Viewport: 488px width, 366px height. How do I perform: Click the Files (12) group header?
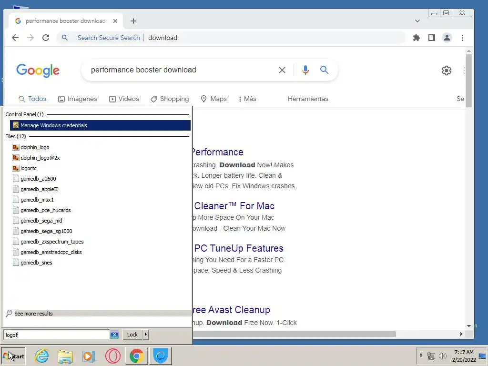pyautogui.click(x=16, y=136)
